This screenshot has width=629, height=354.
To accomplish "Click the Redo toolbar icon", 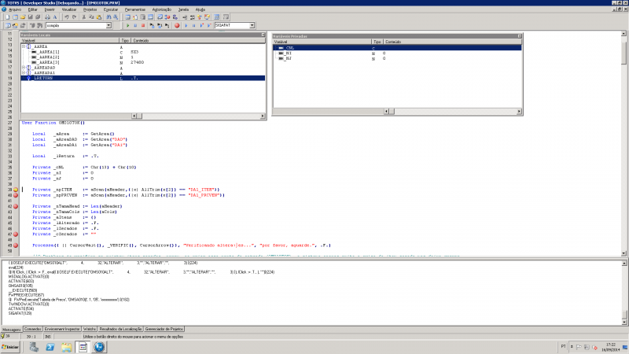I will (74, 17).
